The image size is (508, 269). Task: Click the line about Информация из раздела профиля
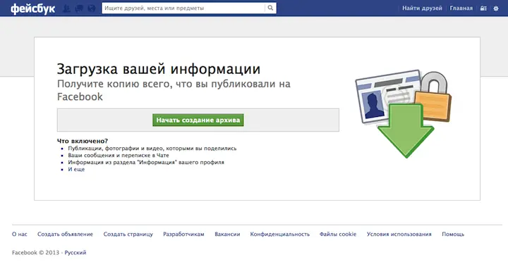coord(146,162)
